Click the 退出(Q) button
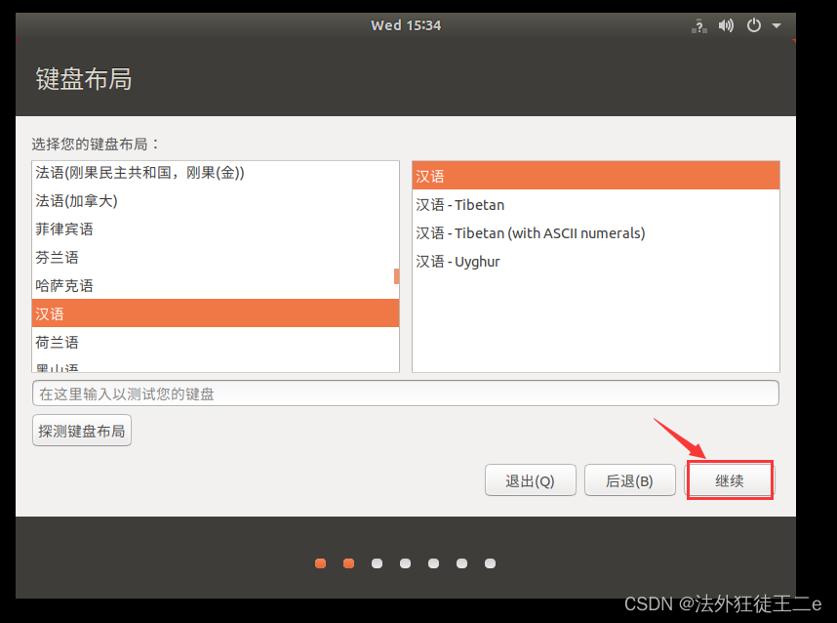This screenshot has width=837, height=623. coord(530,479)
